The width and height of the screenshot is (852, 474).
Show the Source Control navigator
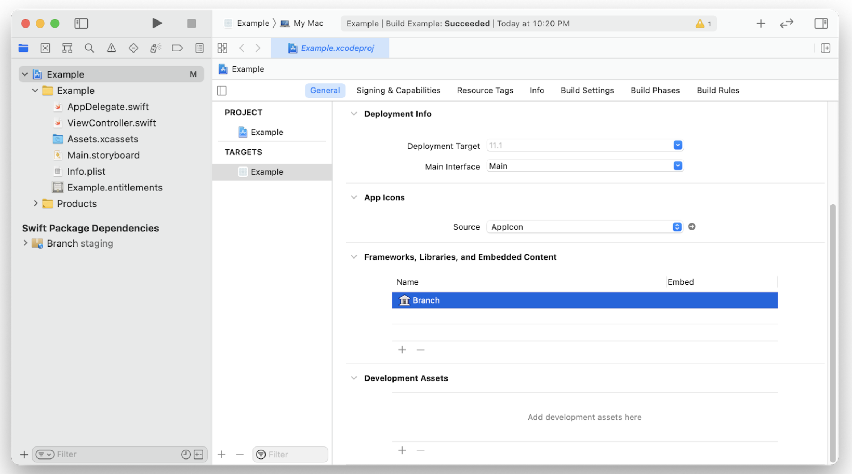click(x=45, y=48)
